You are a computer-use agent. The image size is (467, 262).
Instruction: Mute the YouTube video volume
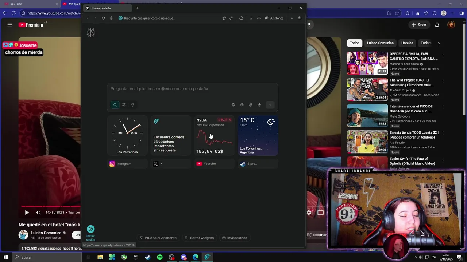(38, 213)
